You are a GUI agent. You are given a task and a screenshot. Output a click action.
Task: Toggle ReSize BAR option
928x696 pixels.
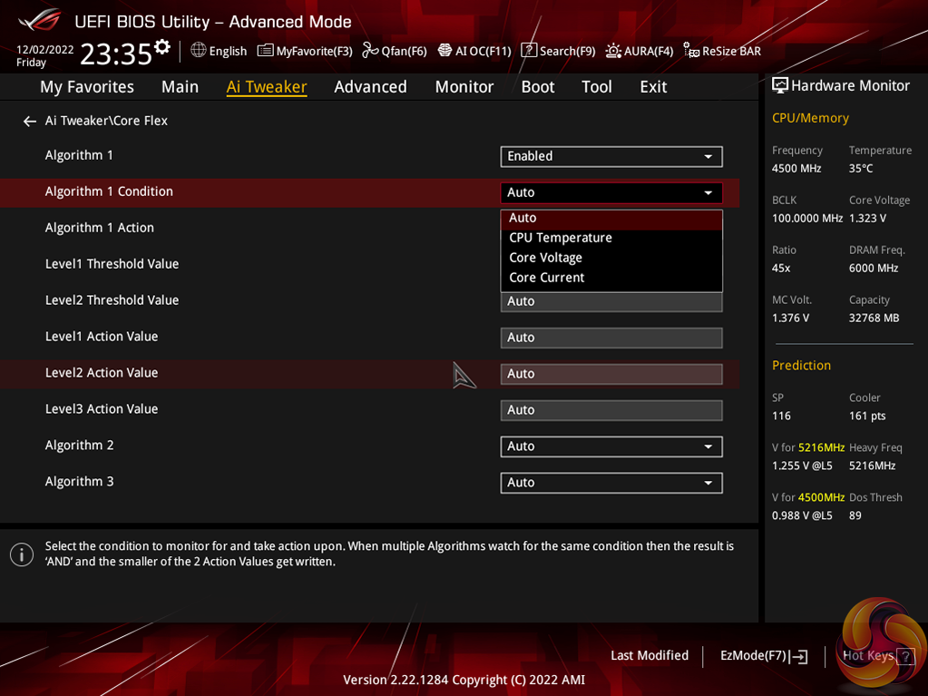point(722,51)
